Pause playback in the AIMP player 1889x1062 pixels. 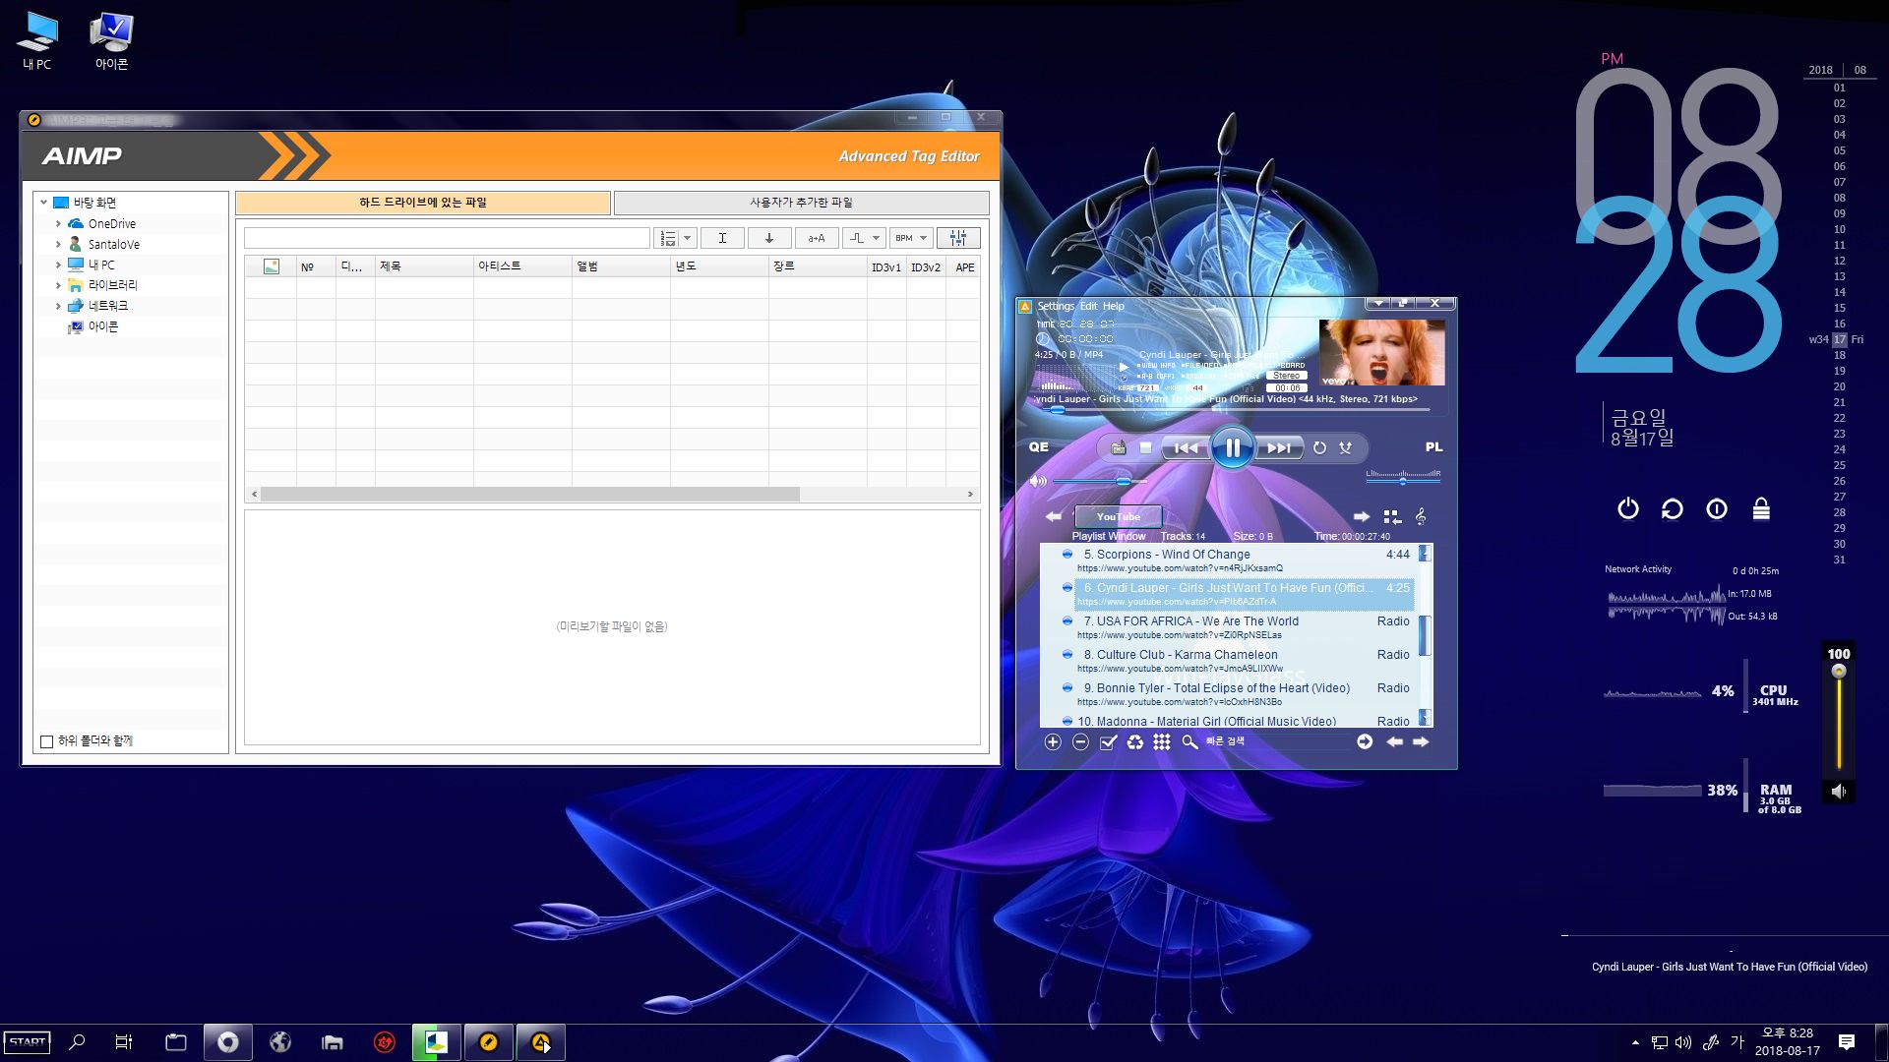coord(1232,448)
